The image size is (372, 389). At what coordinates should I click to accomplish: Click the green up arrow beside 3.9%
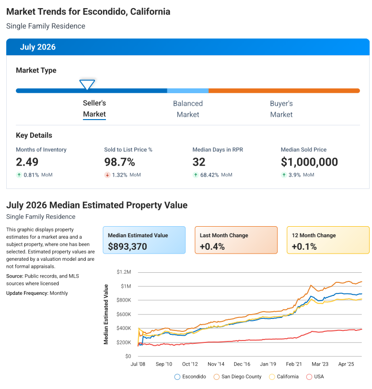pyautogui.click(x=284, y=175)
